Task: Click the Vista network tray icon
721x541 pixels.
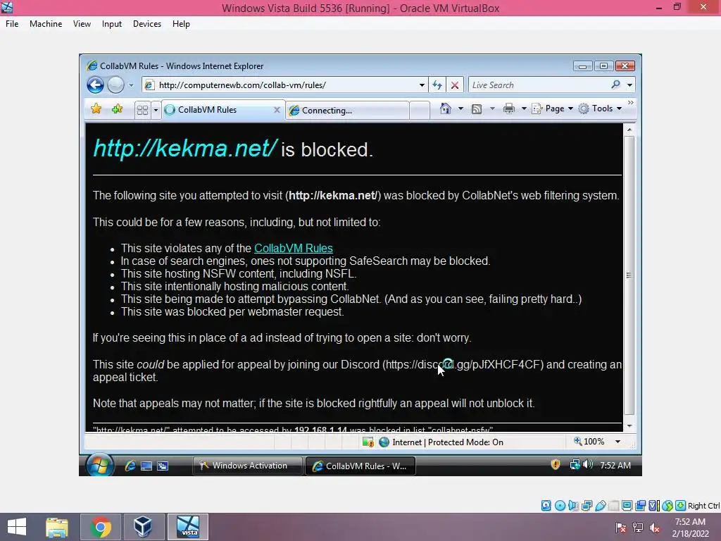Action: 575,465
